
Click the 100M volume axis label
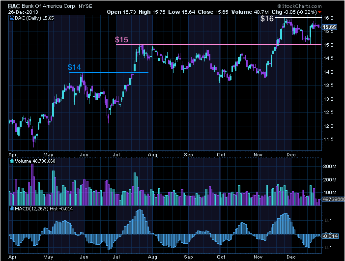click(330, 193)
